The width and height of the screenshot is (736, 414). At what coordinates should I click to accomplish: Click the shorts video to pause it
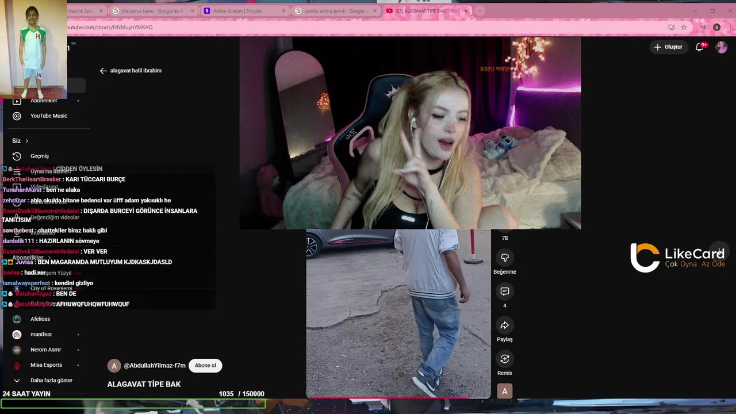click(x=398, y=313)
